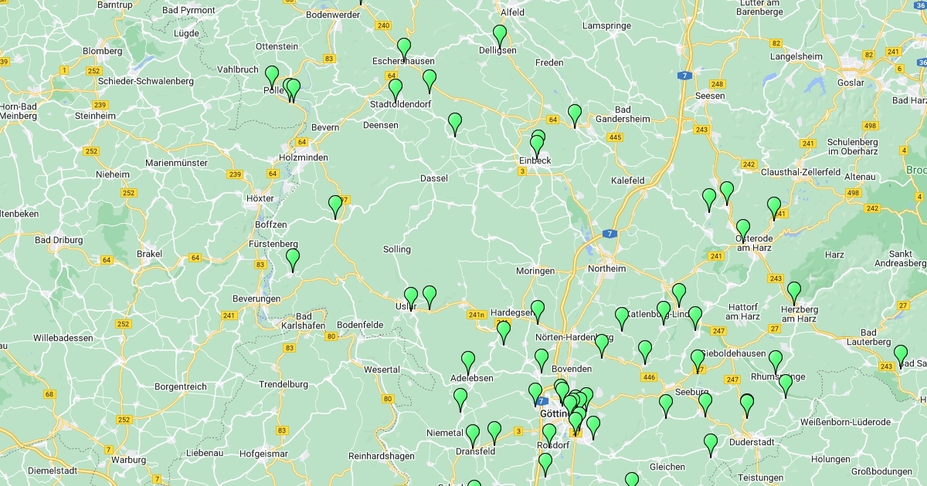Click the Holzminden town label
The height and width of the screenshot is (486, 927).
[x=303, y=157]
